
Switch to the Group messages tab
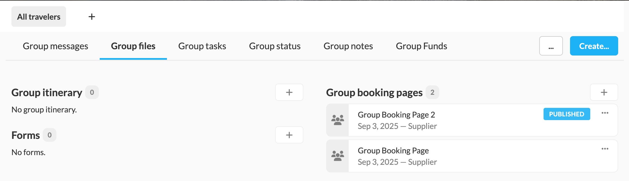(x=55, y=46)
